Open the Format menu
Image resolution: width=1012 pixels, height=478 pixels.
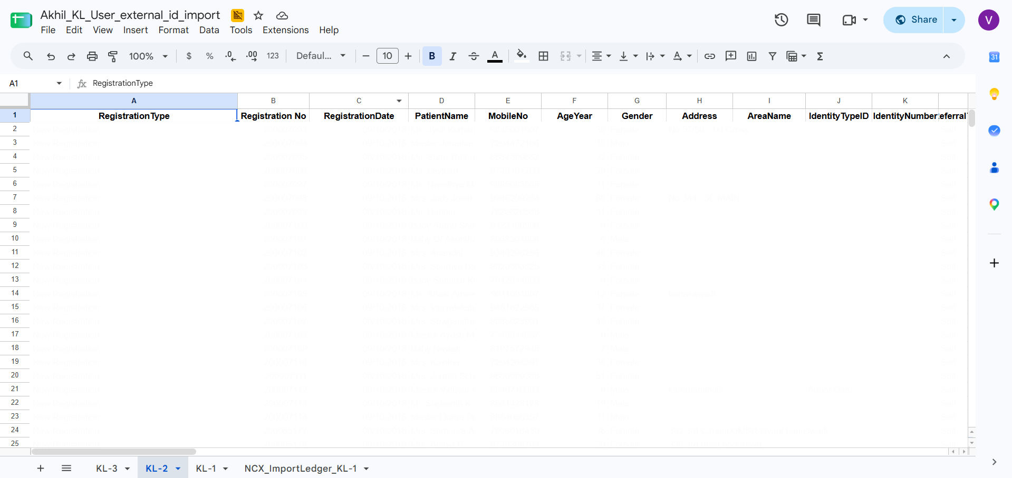[x=174, y=30]
